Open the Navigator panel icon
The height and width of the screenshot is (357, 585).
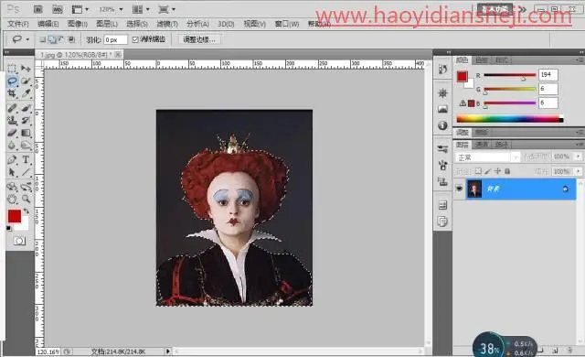click(442, 93)
